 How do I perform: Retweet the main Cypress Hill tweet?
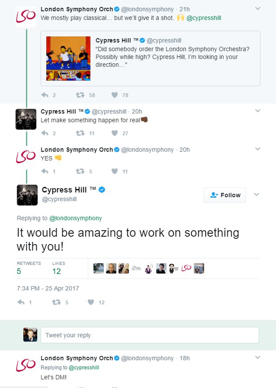click(x=56, y=302)
